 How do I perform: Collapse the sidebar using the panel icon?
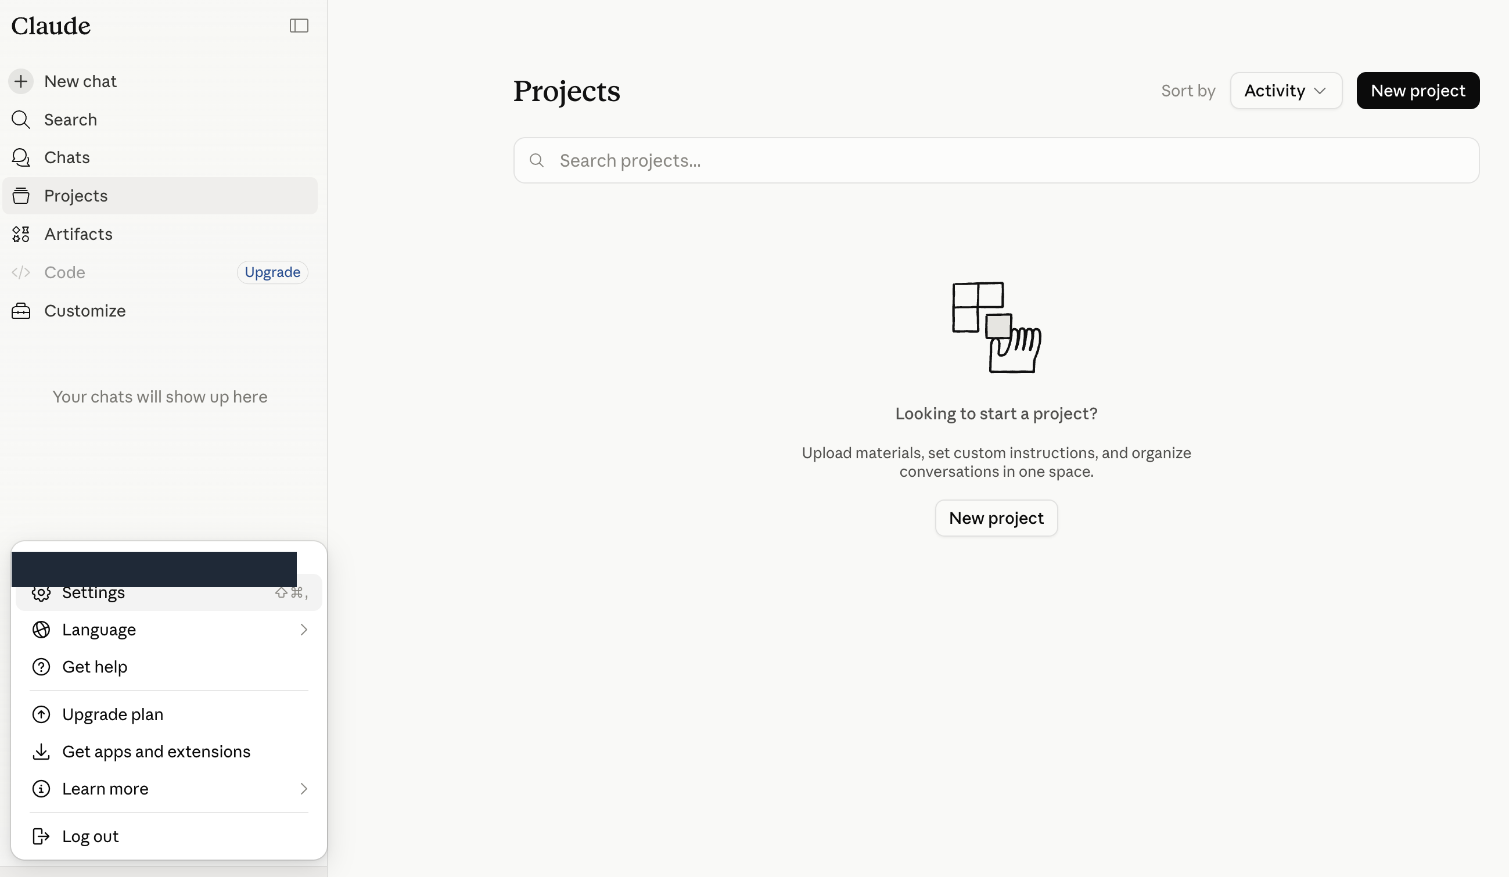coord(299,26)
